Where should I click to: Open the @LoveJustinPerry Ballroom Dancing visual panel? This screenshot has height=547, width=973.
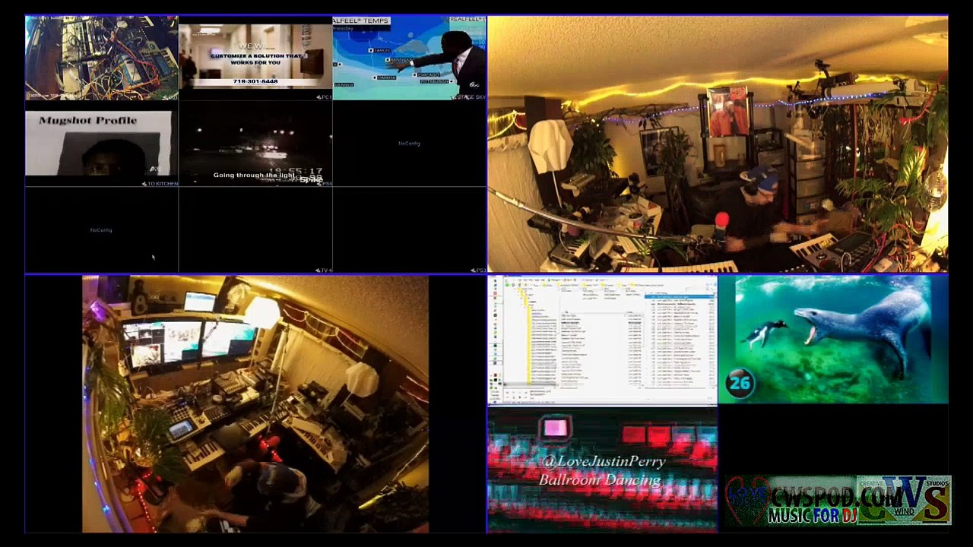(602, 470)
